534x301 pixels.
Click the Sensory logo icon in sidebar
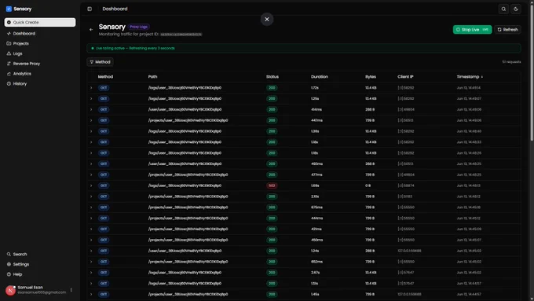[9, 9]
